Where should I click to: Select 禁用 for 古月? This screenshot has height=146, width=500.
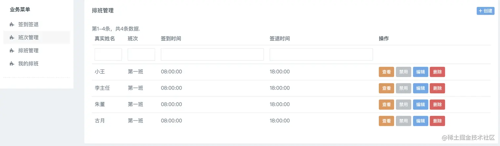(x=403, y=121)
